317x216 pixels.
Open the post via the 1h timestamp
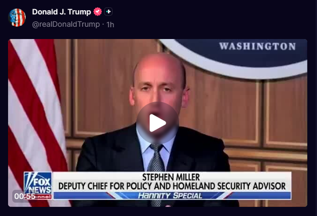(x=110, y=25)
